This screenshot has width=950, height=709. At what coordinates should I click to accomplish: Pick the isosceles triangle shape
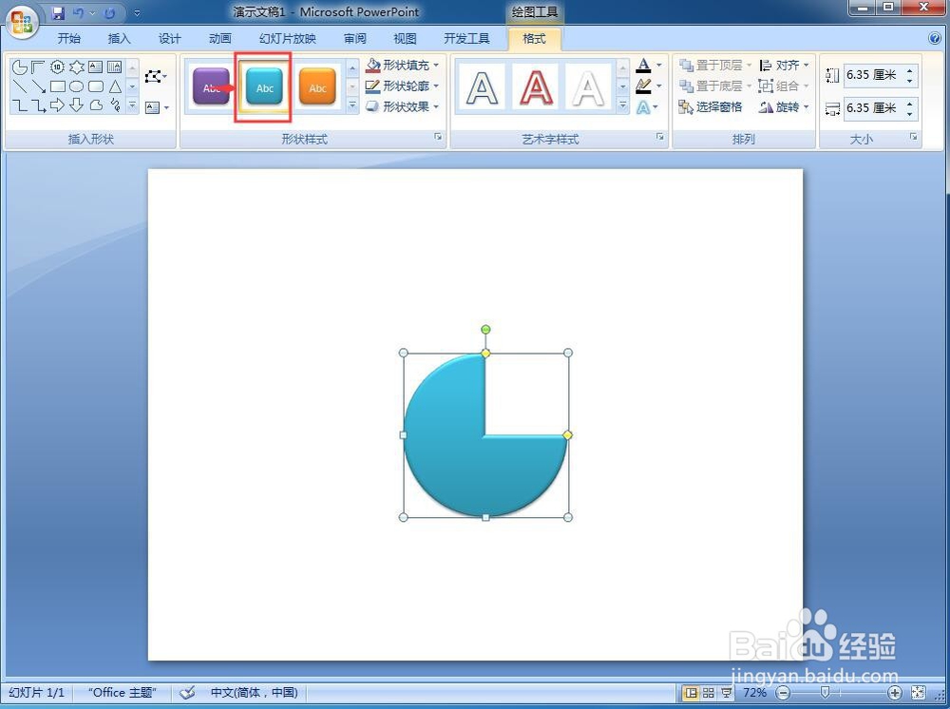click(114, 86)
